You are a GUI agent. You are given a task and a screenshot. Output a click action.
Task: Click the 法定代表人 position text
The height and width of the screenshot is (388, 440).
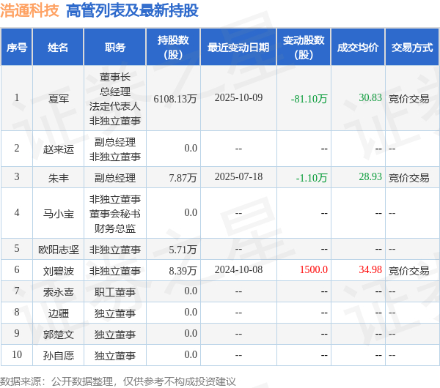pyautogui.click(x=115, y=106)
